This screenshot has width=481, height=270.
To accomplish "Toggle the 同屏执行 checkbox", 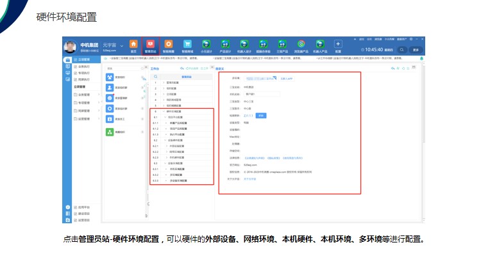I will click(76, 79).
